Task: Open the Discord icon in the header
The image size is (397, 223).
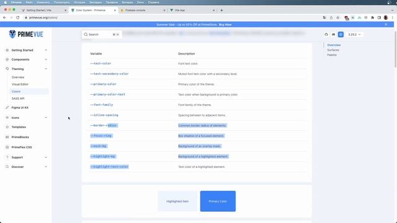Action: pyautogui.click(x=334, y=35)
